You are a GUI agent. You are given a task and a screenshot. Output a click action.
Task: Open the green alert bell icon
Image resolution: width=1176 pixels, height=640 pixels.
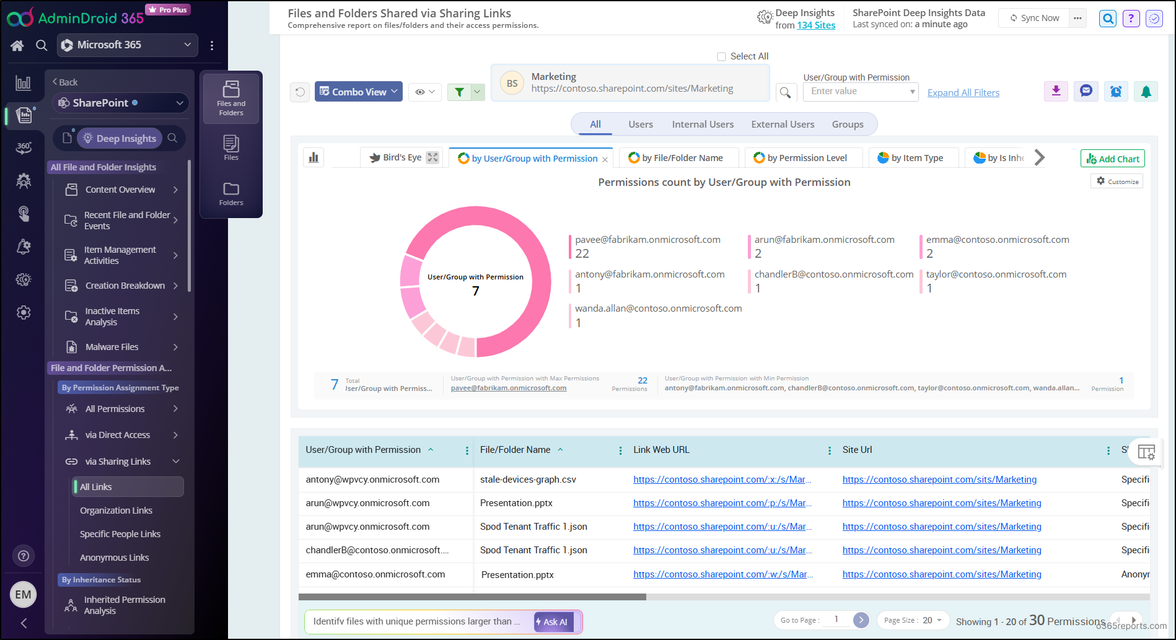(x=1146, y=91)
